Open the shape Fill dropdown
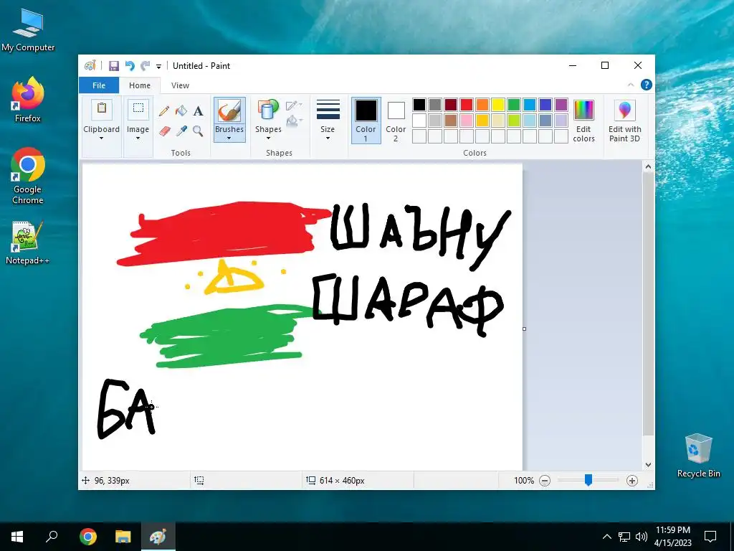The image size is (734, 551). pyautogui.click(x=294, y=121)
